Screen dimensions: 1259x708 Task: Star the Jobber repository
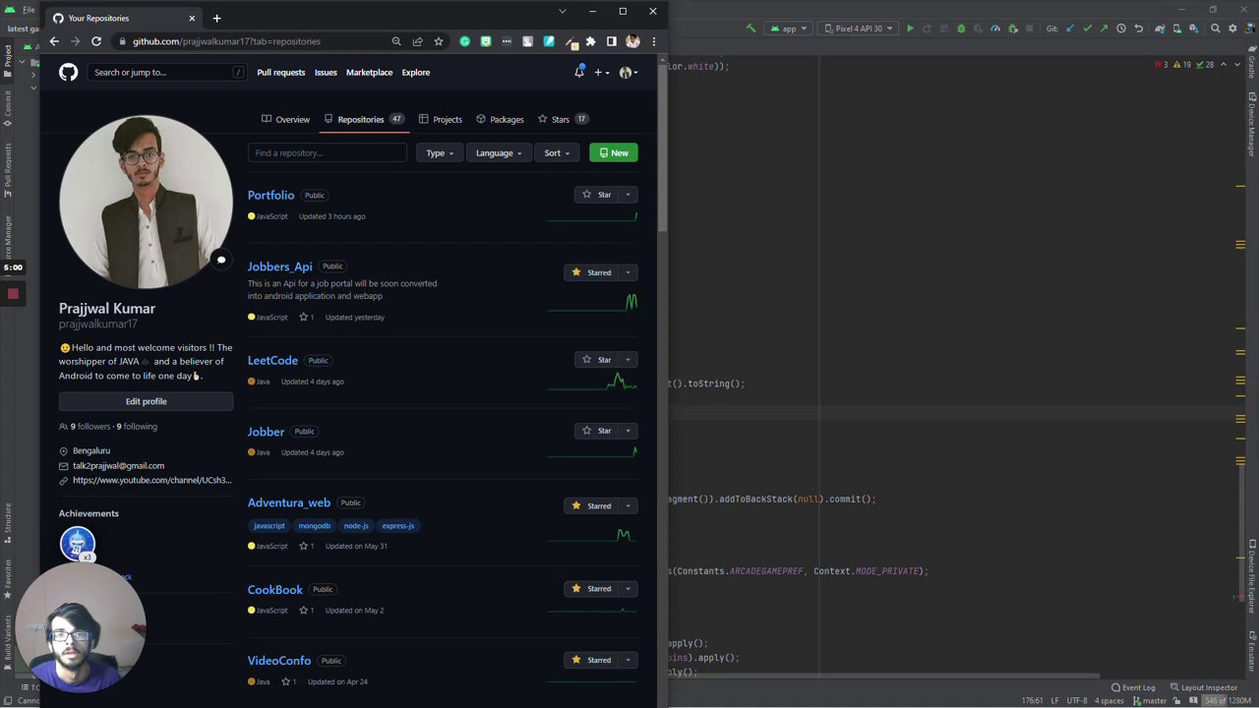click(597, 431)
